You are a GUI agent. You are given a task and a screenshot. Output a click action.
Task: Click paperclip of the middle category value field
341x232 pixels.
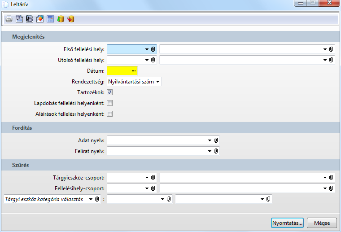169,199
